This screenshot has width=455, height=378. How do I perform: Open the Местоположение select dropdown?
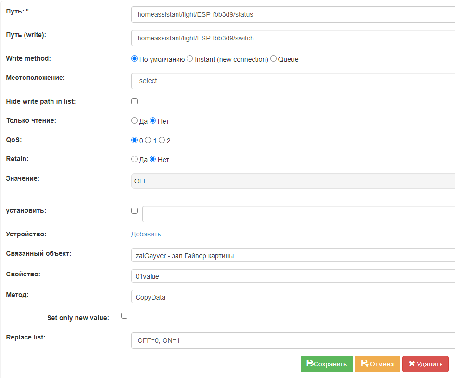(289, 81)
